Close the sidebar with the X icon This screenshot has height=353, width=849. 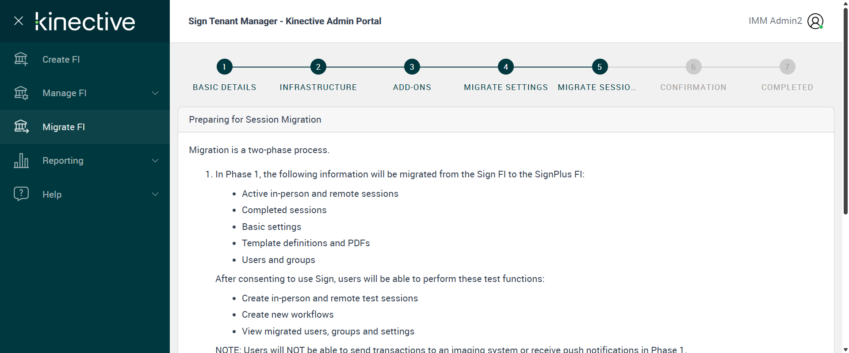click(19, 21)
